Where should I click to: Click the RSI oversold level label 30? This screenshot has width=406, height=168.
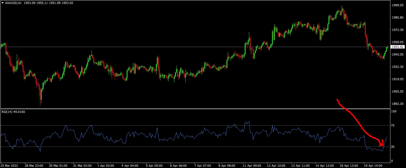pyautogui.click(x=393, y=147)
